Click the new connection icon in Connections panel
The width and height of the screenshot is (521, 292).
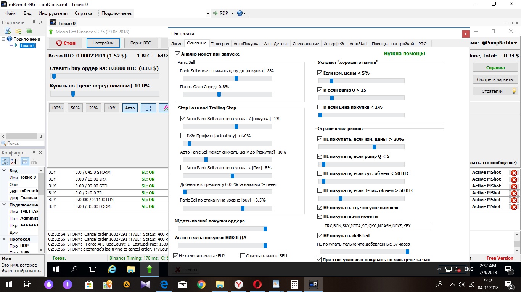click(8, 31)
